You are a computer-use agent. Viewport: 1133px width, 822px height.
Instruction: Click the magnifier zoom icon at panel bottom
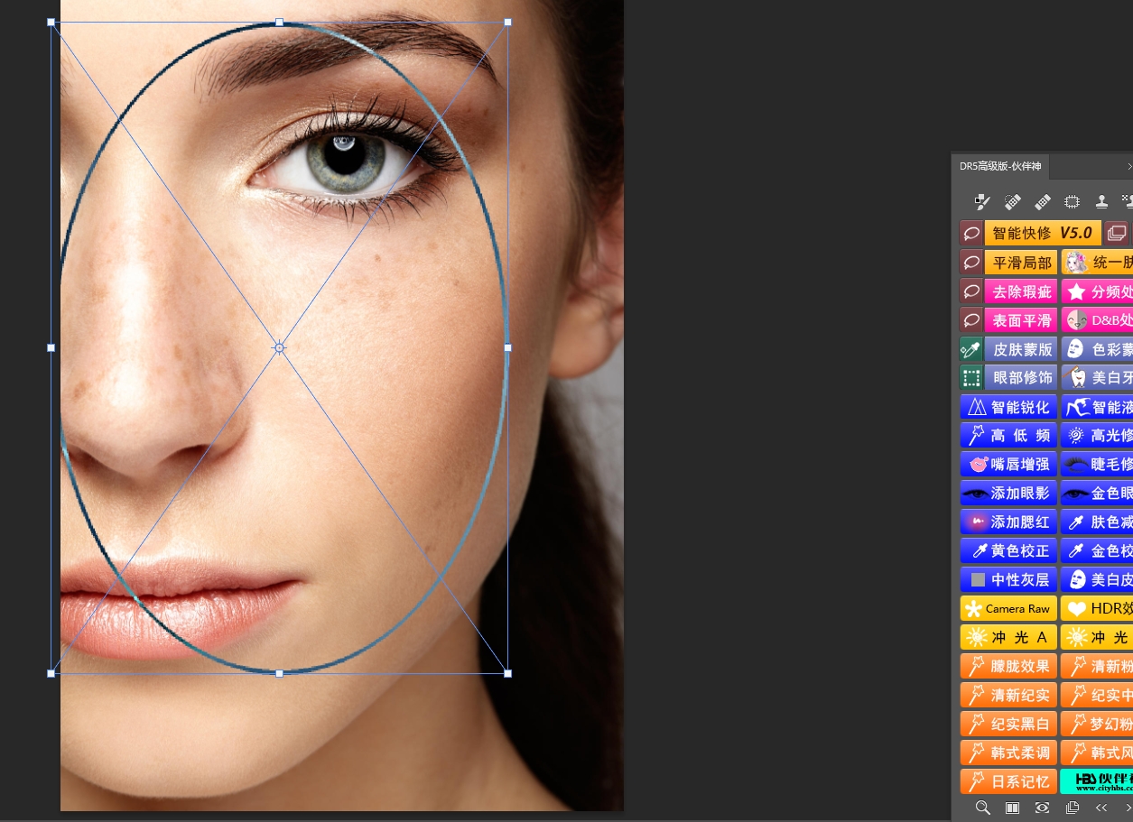[x=983, y=808]
